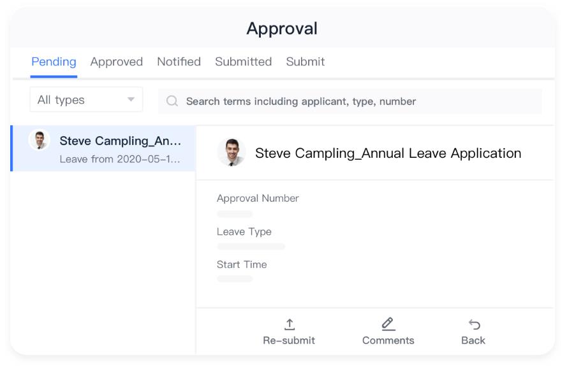Click the Re-submit button label
Screen dimensions: 574x369
289,340
